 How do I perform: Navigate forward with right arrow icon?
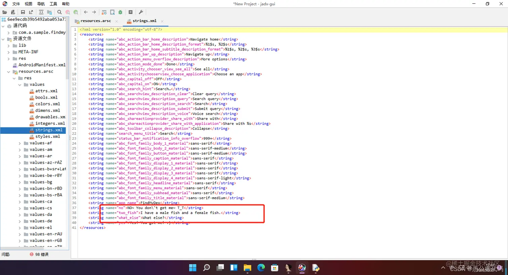(94, 12)
